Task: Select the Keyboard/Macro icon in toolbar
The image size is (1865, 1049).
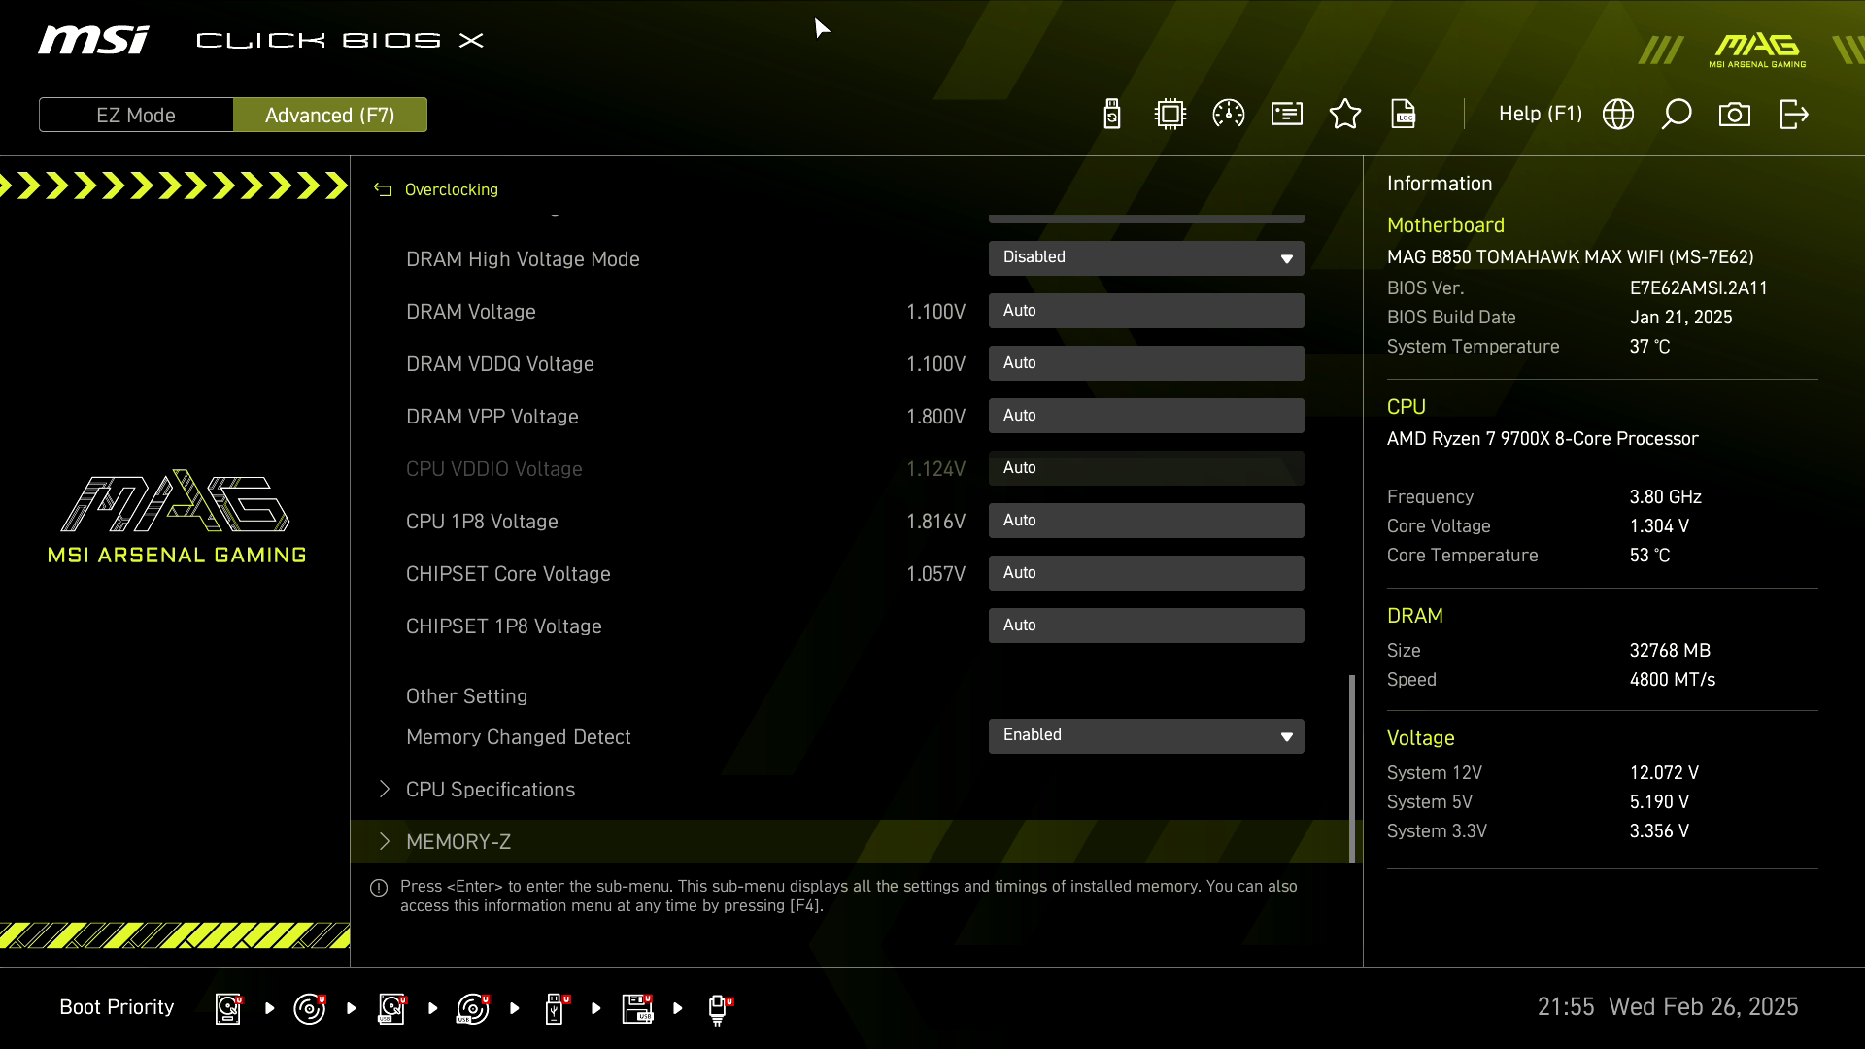Action: (1286, 114)
